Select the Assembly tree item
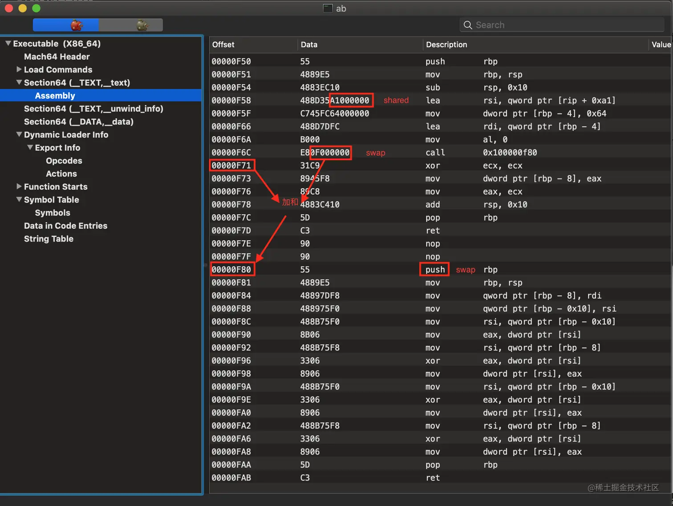The height and width of the screenshot is (506, 673). pyautogui.click(x=55, y=96)
